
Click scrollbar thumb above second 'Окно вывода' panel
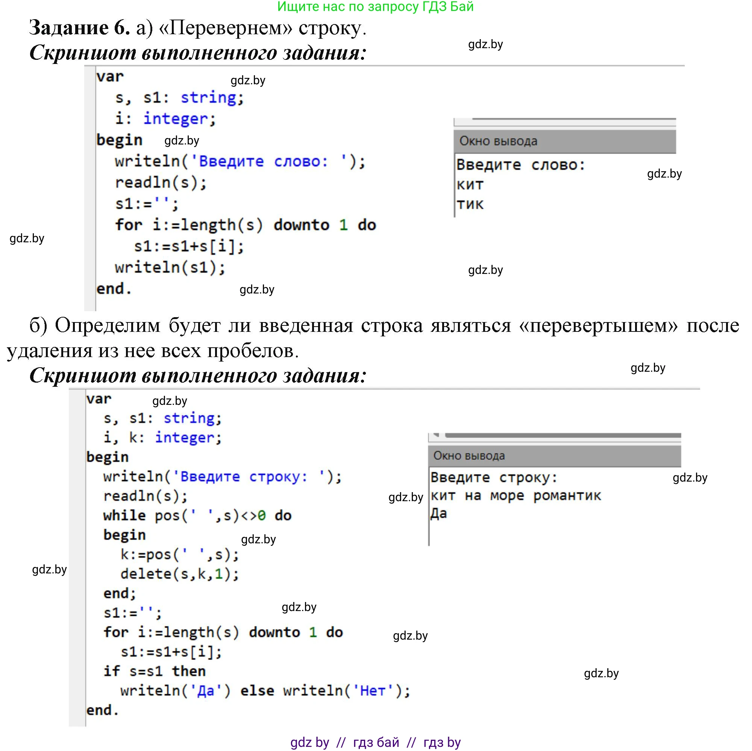click(x=563, y=435)
